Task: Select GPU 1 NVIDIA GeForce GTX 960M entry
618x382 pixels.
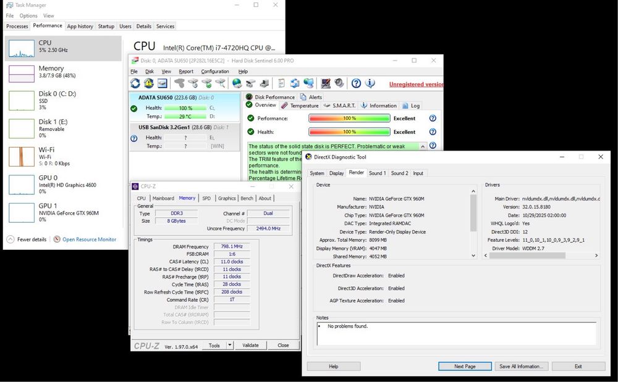Action: pos(63,212)
